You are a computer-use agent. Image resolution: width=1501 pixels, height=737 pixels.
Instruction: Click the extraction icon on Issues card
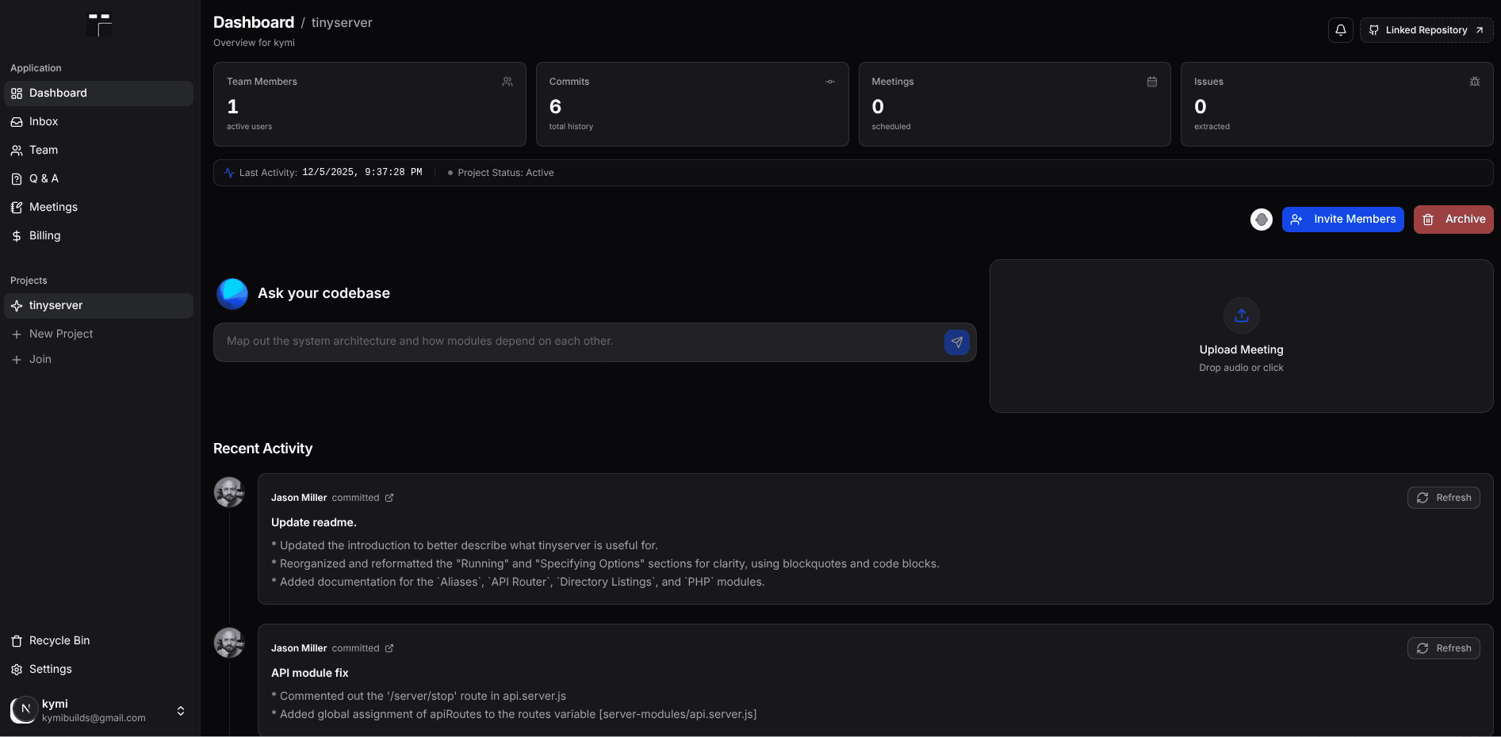(1474, 82)
